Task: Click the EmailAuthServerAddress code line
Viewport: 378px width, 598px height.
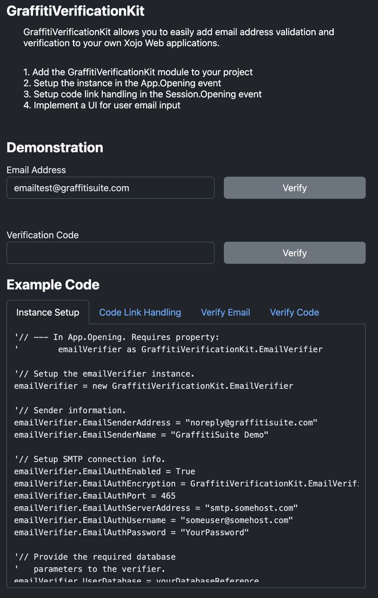Action: click(x=156, y=508)
